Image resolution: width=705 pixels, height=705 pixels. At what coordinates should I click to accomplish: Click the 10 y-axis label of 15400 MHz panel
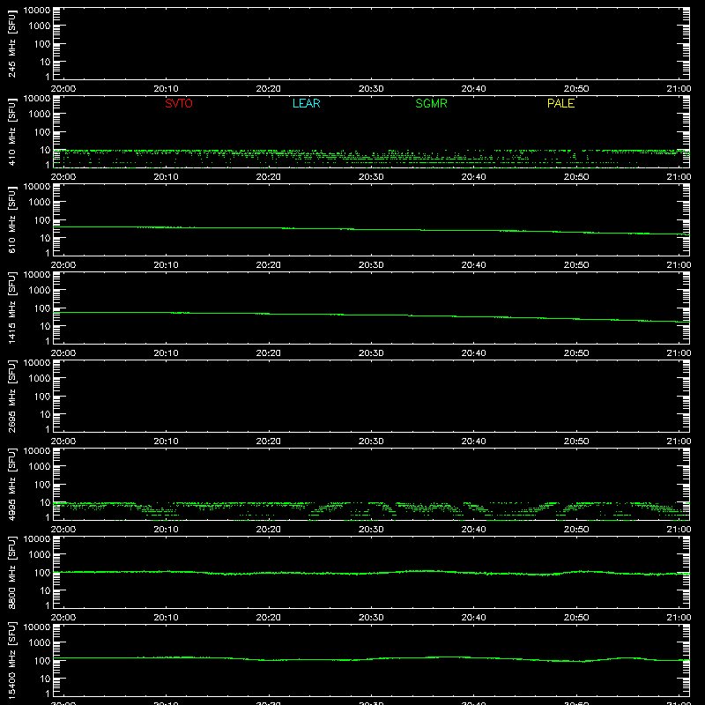pos(46,679)
